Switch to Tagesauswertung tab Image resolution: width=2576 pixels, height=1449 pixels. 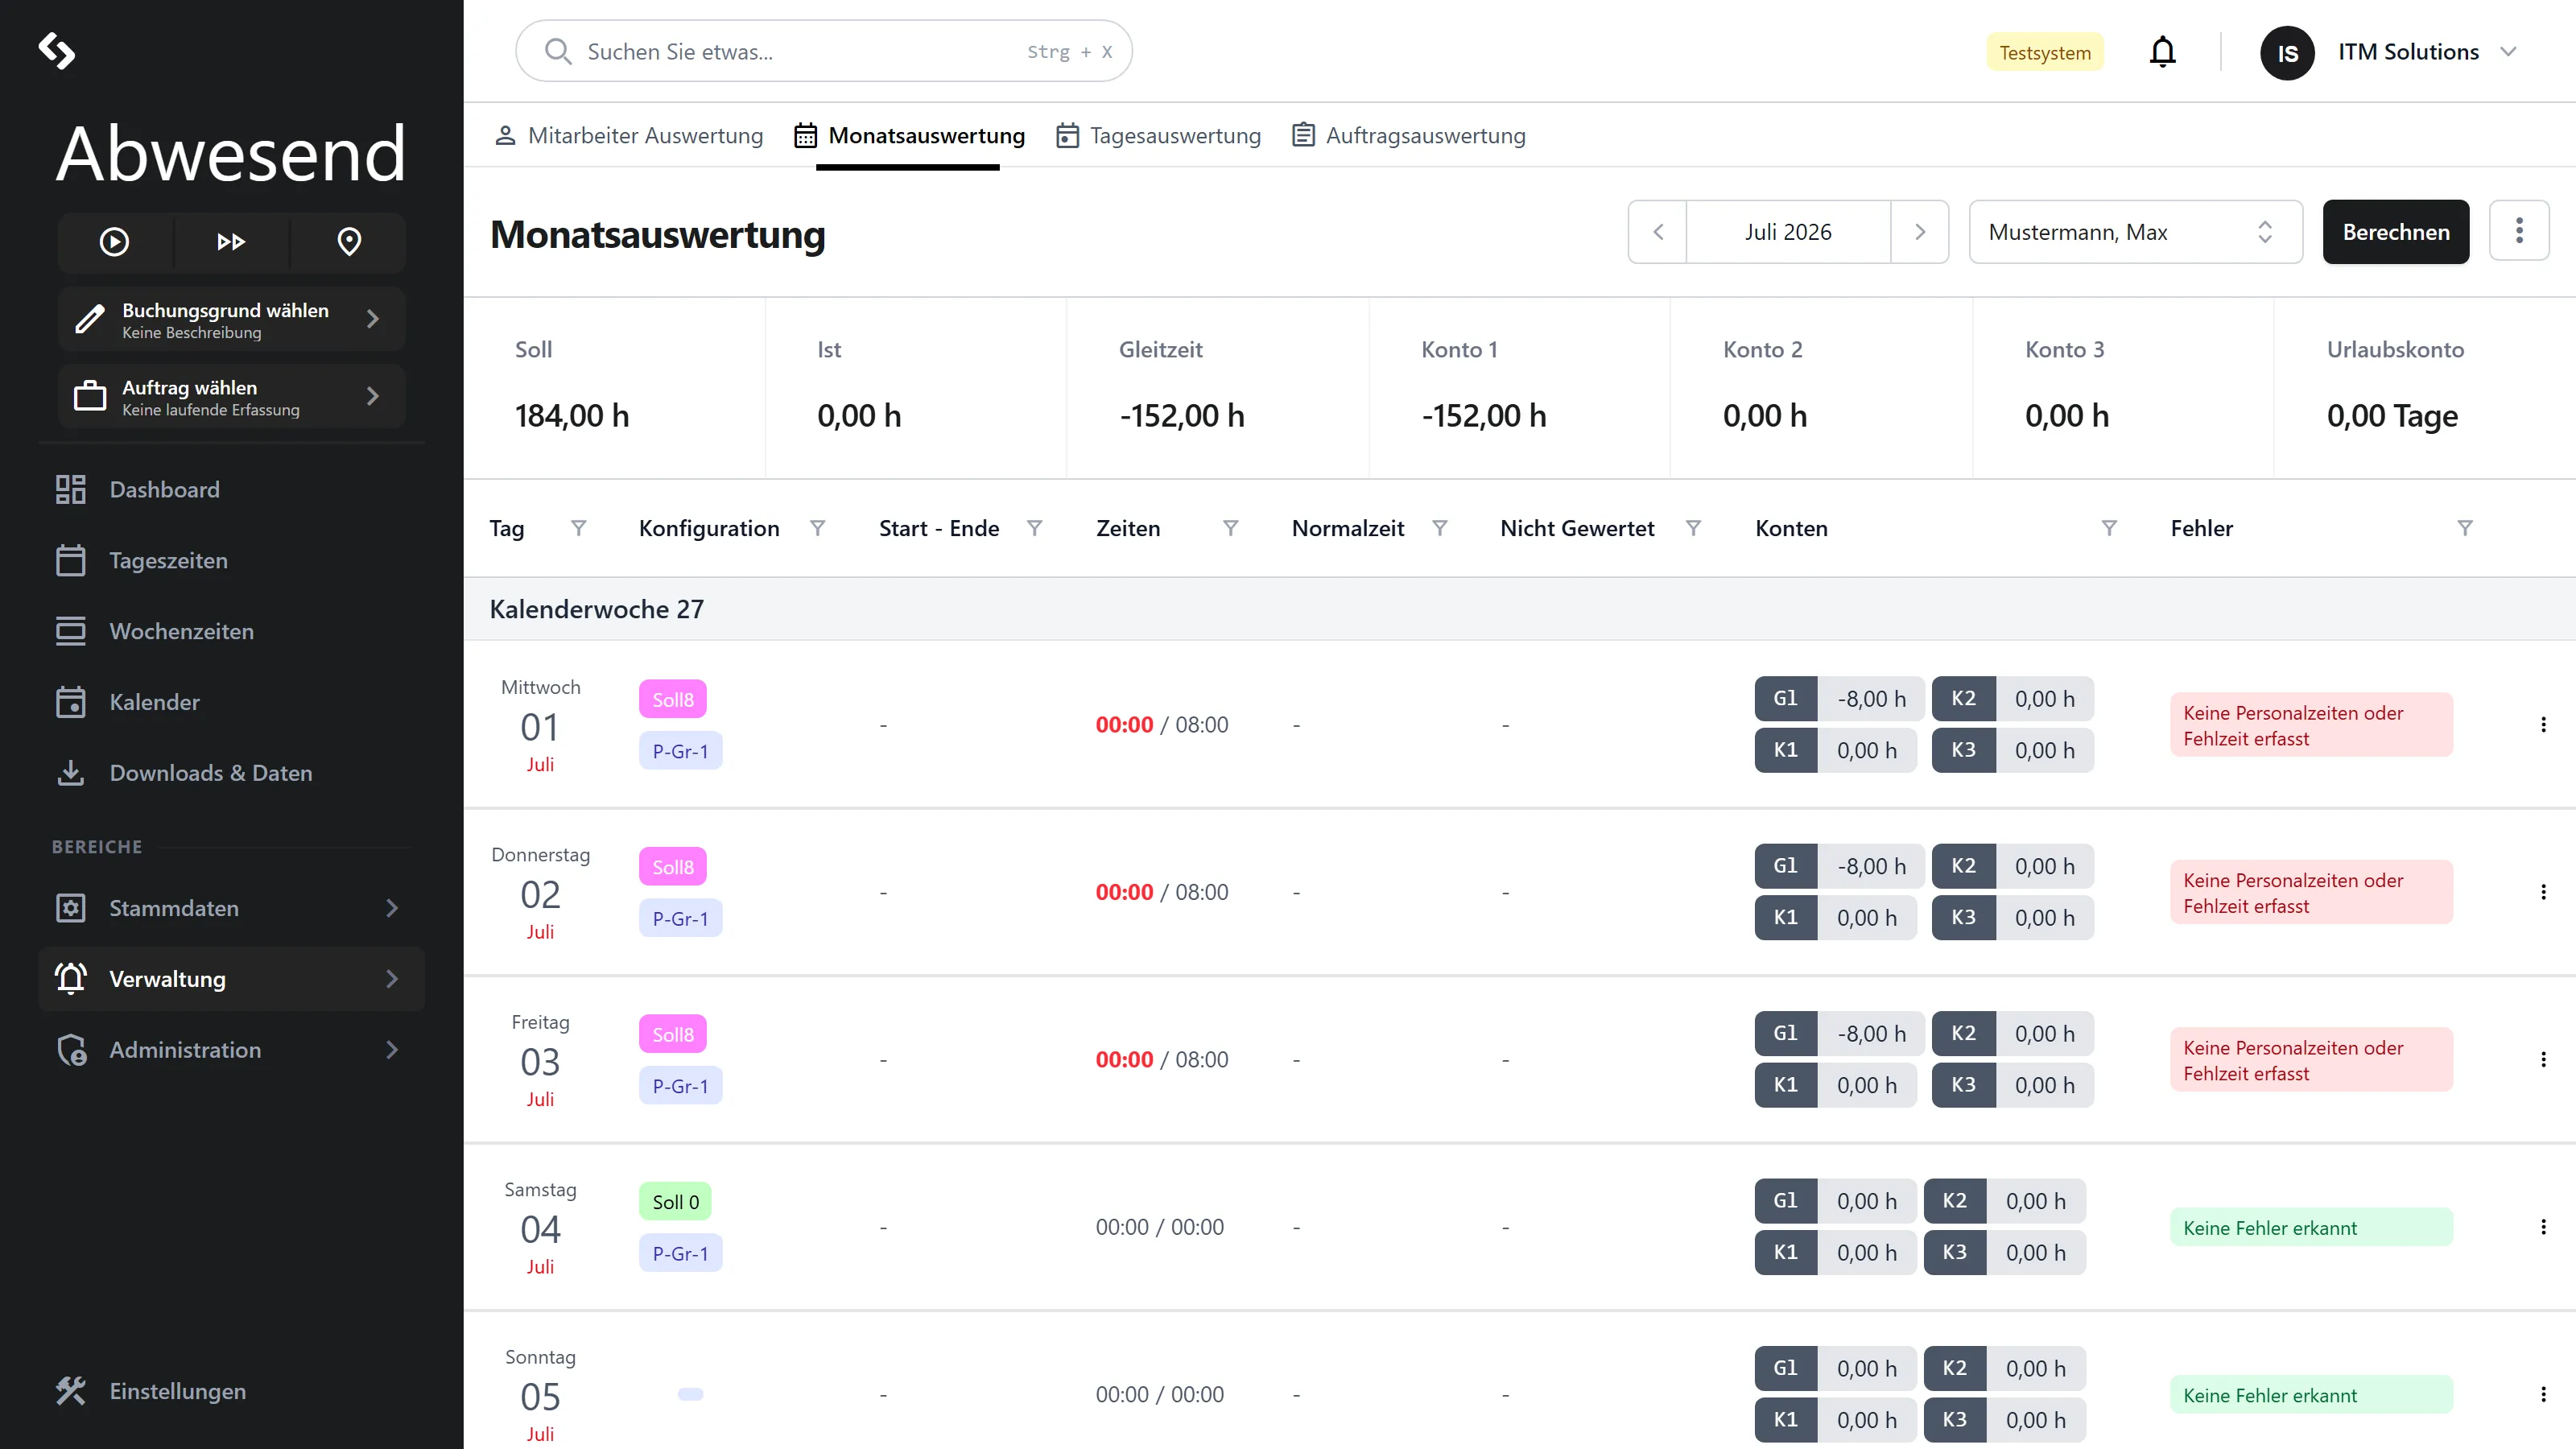(x=1158, y=135)
